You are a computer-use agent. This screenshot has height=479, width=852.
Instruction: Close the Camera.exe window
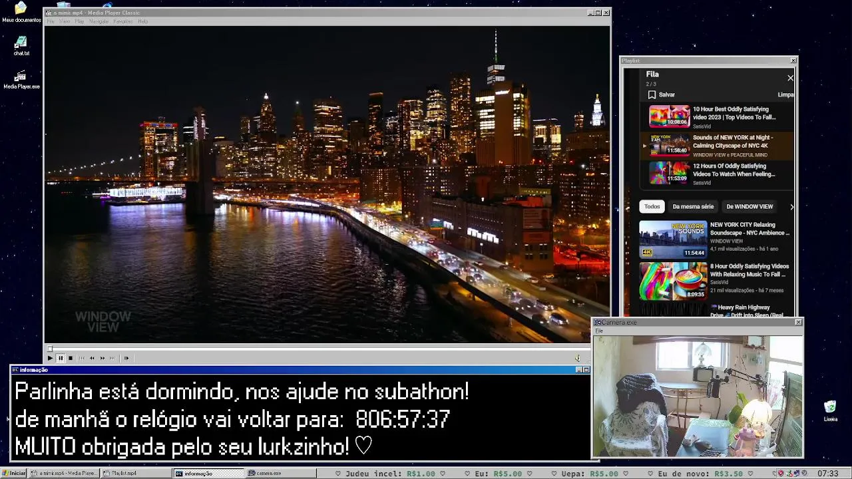pos(799,322)
